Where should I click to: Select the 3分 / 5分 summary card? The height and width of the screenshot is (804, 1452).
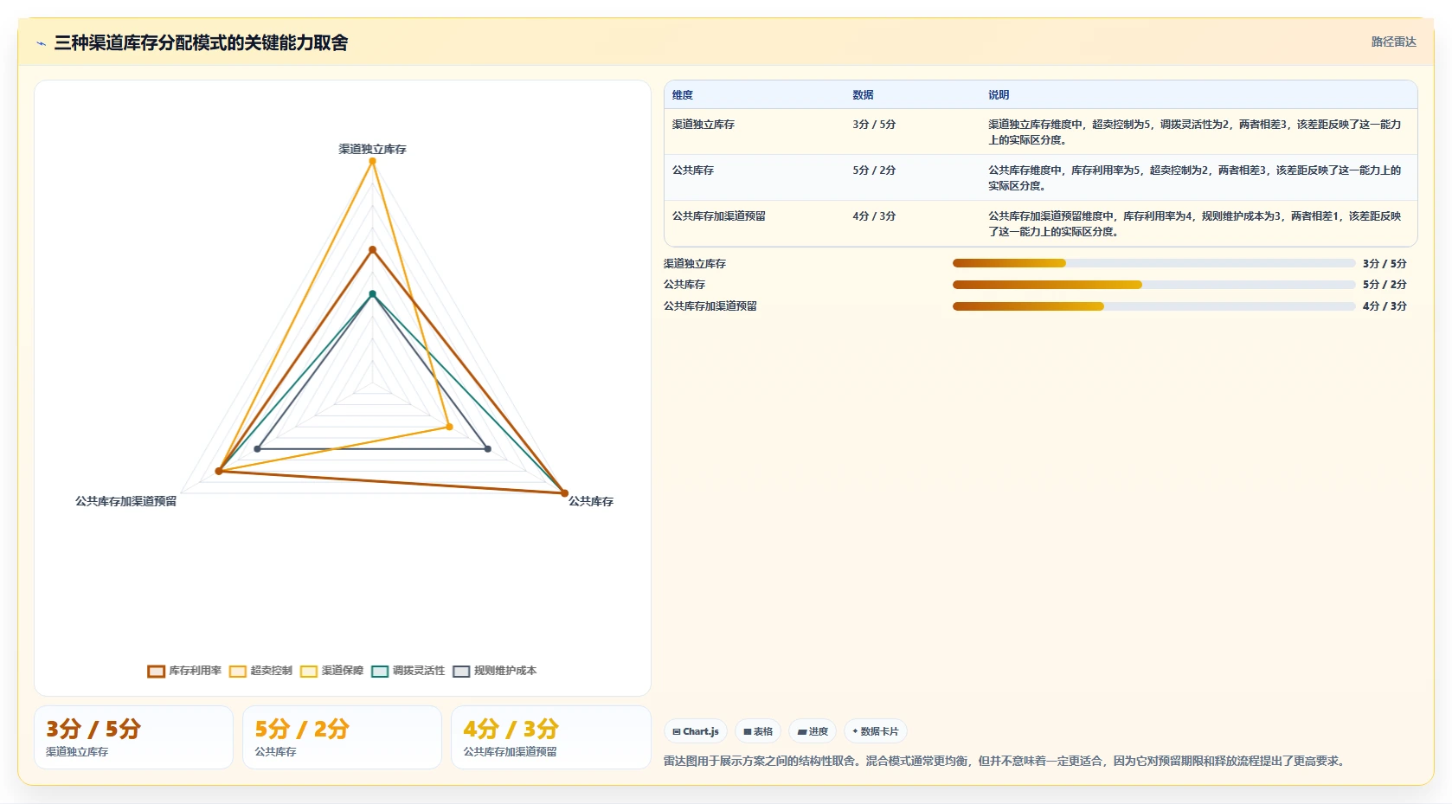click(x=133, y=737)
